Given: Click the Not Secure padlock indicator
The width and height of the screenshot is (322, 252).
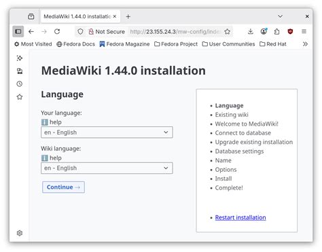Looking at the screenshot, I should point(107,31).
